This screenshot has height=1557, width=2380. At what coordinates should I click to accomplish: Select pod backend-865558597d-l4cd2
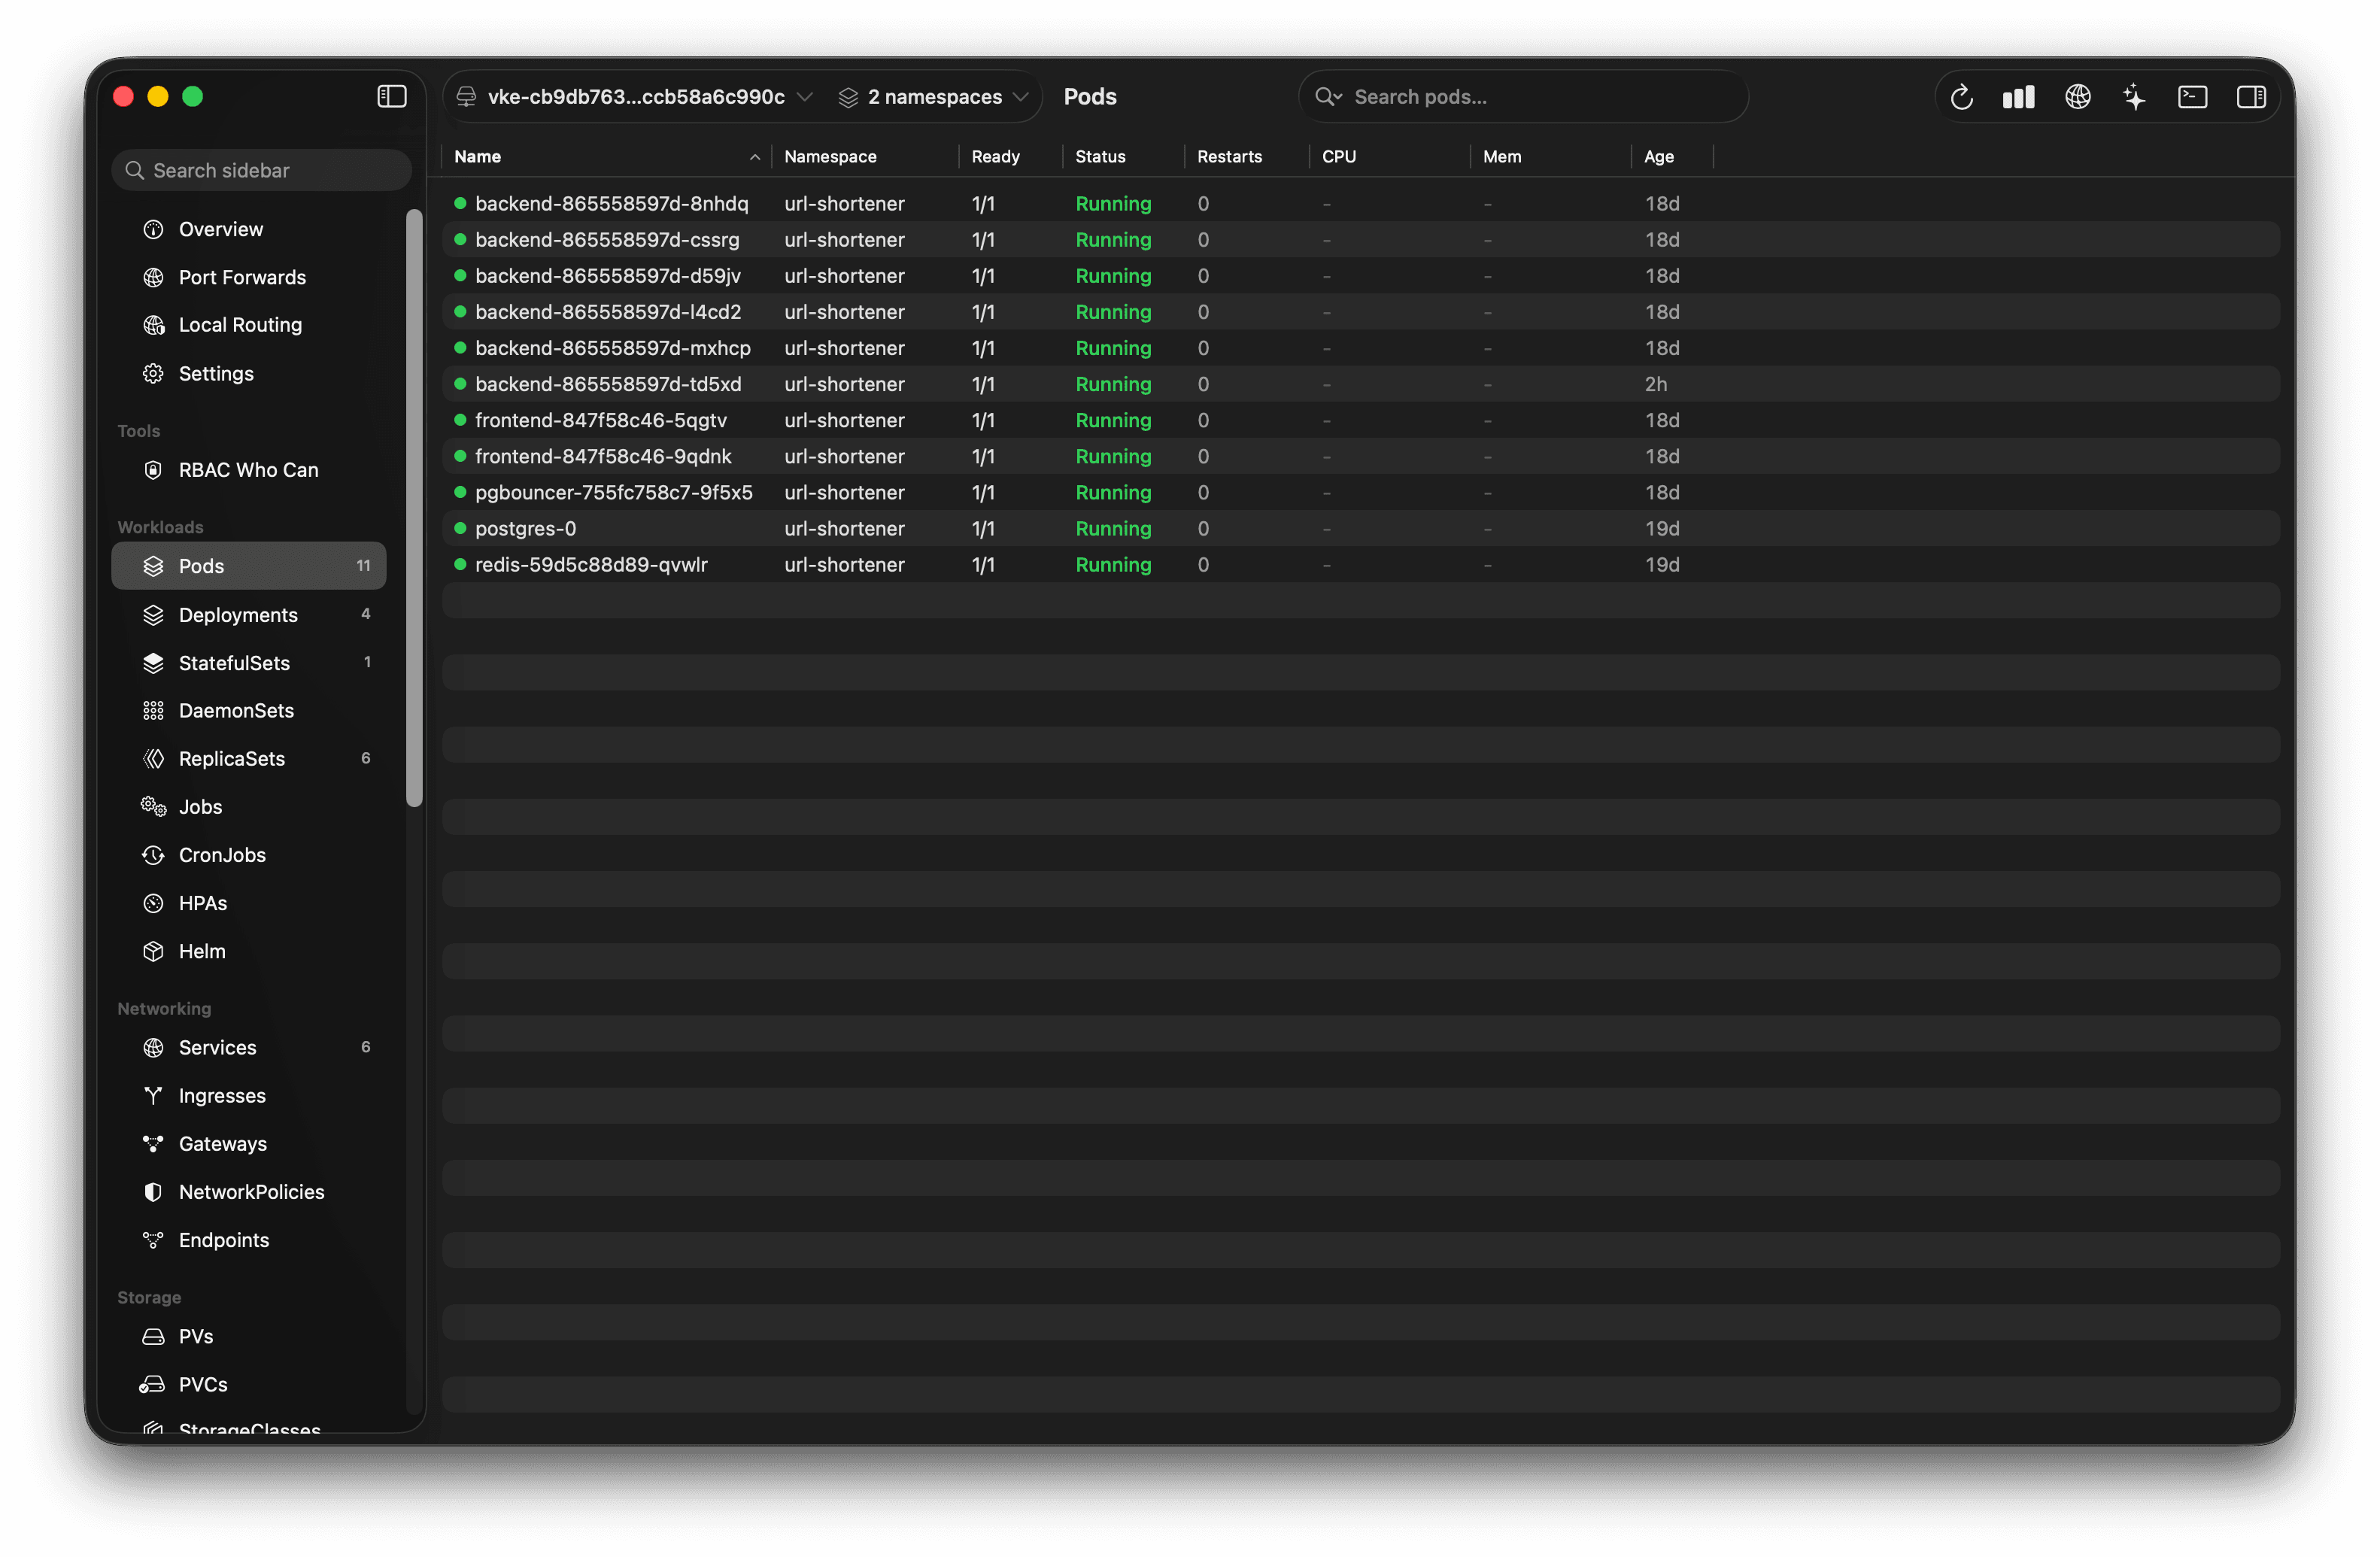tap(1360, 312)
